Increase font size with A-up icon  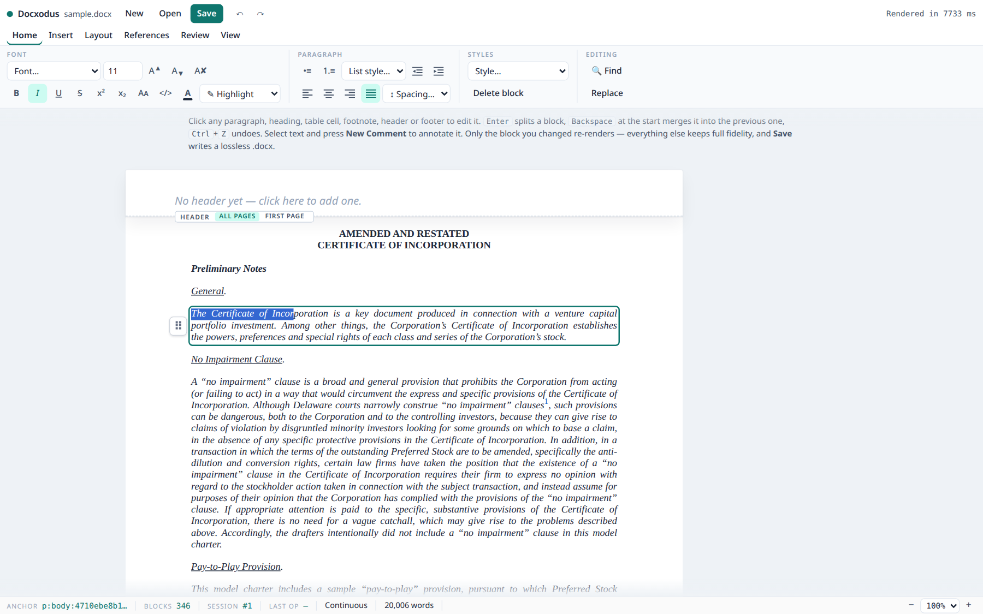click(x=155, y=70)
